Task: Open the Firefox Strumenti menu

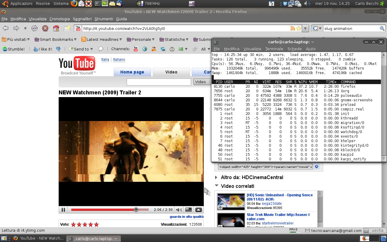Action: point(104,19)
